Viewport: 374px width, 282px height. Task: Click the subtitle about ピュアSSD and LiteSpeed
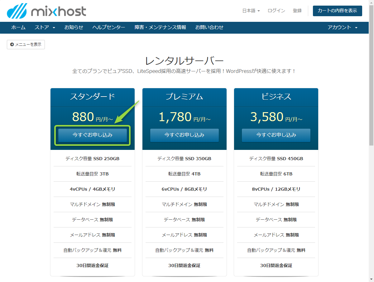184,71
